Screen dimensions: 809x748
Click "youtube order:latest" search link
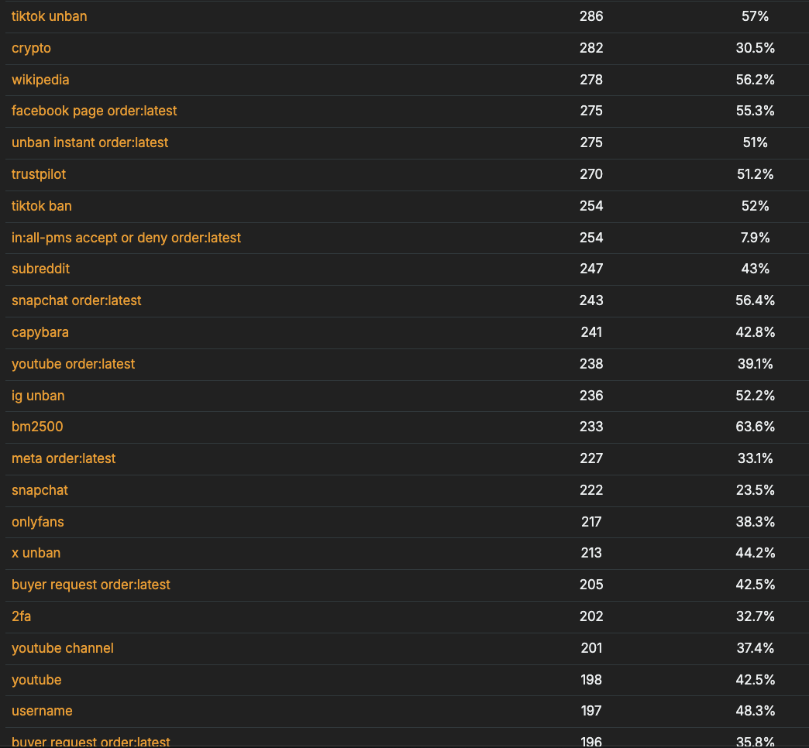click(x=73, y=364)
